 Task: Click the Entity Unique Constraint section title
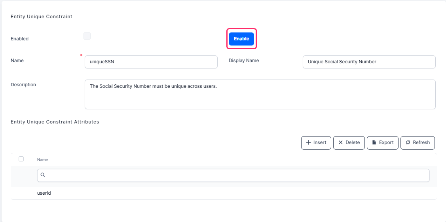click(x=41, y=17)
